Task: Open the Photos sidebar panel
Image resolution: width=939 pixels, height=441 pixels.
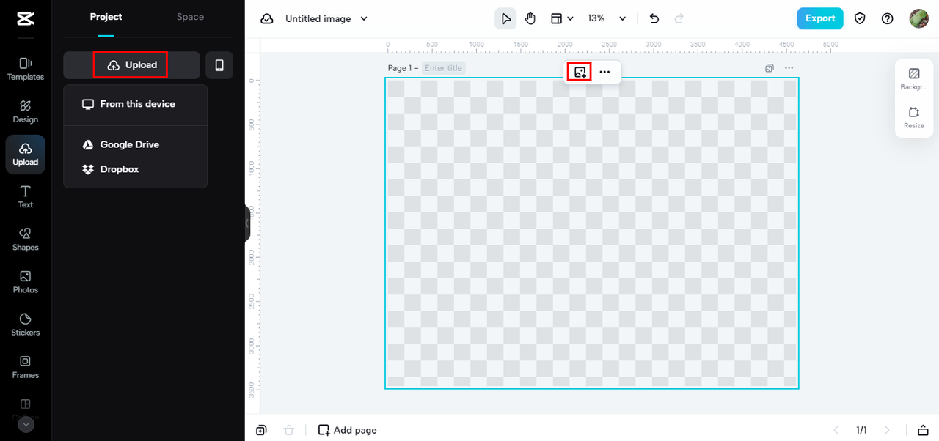Action: 26,281
